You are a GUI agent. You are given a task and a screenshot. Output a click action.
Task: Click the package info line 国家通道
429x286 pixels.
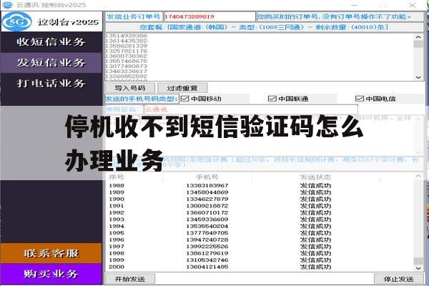point(264,27)
